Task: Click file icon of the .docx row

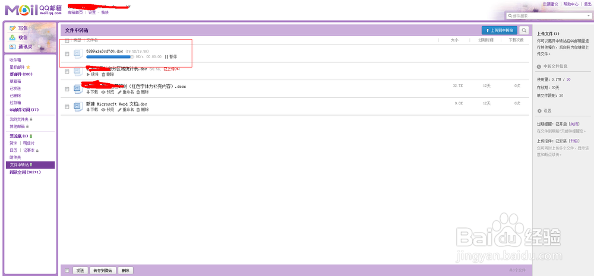Action: click(78, 88)
